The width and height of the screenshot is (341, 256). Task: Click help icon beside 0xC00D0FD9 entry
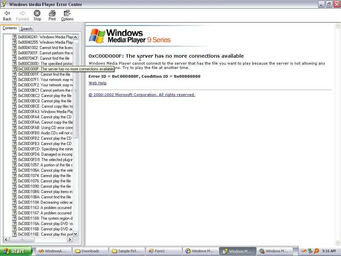[14, 160]
